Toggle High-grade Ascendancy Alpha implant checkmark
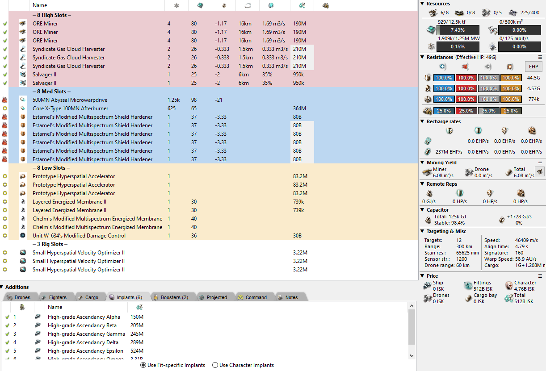Screen dimensions: 546x371 click(7, 317)
